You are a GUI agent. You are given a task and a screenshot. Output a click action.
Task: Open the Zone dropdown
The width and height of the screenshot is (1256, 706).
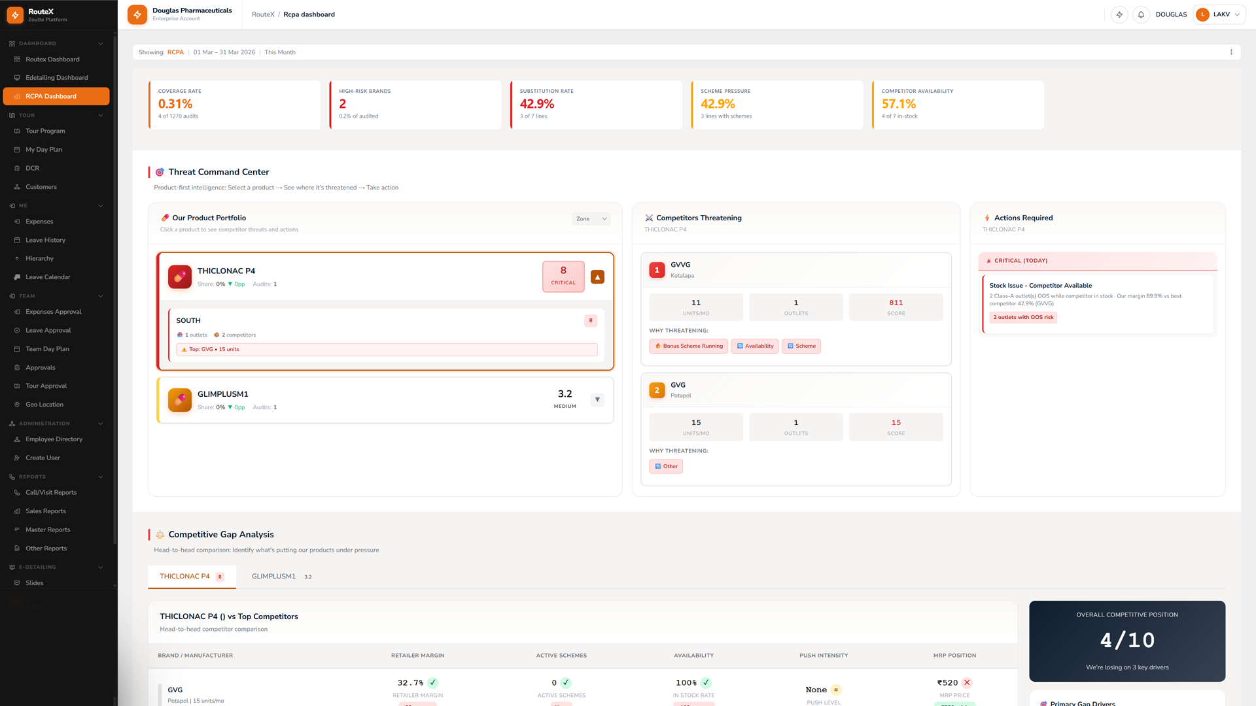click(x=591, y=219)
